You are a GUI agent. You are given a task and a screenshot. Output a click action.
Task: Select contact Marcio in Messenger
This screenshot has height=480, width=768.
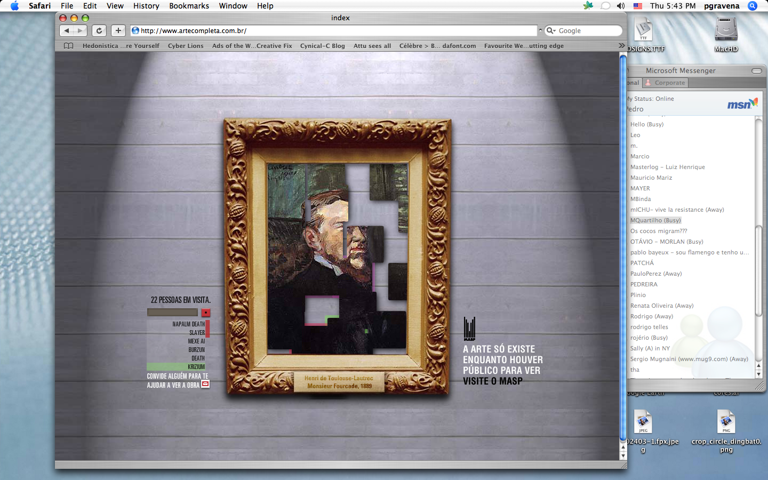[x=640, y=156]
